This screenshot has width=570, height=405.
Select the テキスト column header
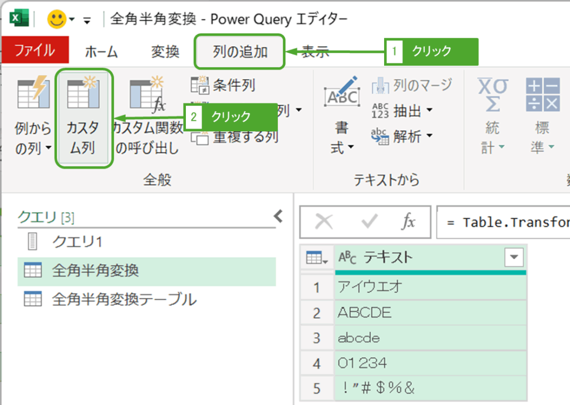(x=430, y=258)
